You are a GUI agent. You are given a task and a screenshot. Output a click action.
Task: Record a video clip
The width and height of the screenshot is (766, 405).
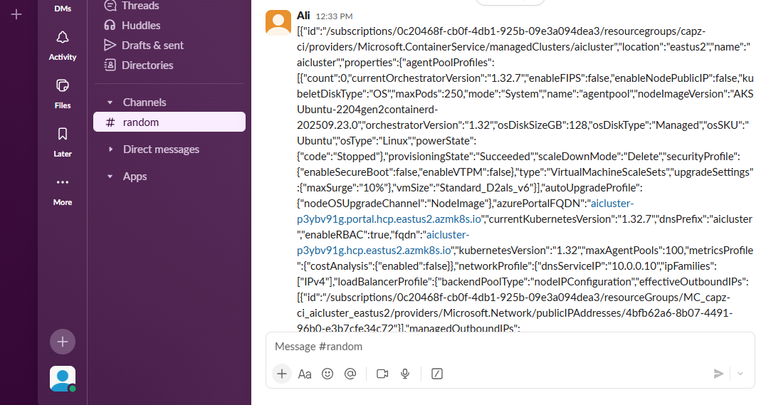[382, 374]
